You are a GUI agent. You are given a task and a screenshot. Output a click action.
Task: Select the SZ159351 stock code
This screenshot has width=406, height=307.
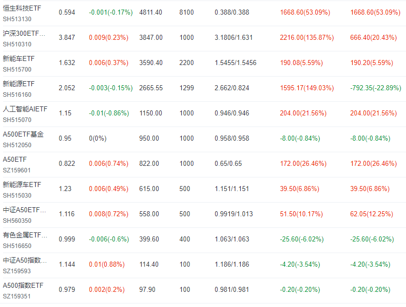(x=17, y=296)
